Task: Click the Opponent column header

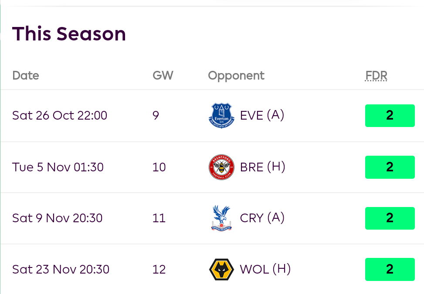Action: 236,76
